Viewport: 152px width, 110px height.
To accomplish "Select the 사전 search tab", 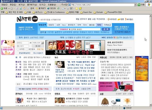I will [x=58, y=25].
